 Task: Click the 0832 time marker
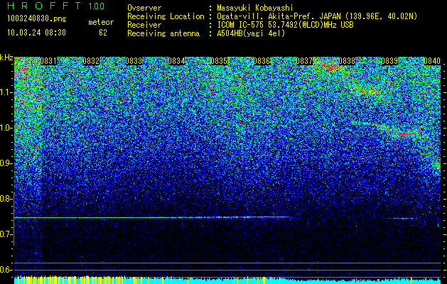click(91, 61)
